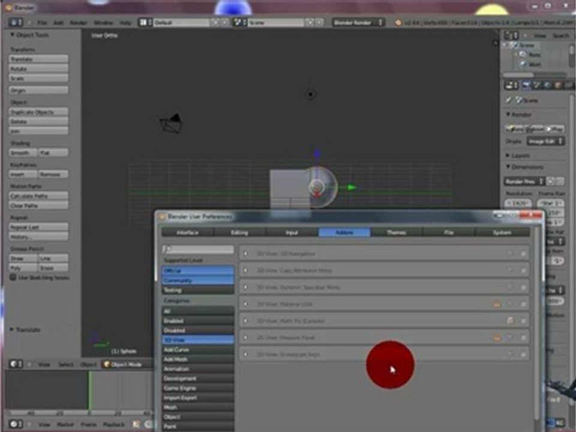Screen dimensions: 576x432
Task: Enable the Dynamic Spacebar Menu addon checkbox
Action: (523, 287)
